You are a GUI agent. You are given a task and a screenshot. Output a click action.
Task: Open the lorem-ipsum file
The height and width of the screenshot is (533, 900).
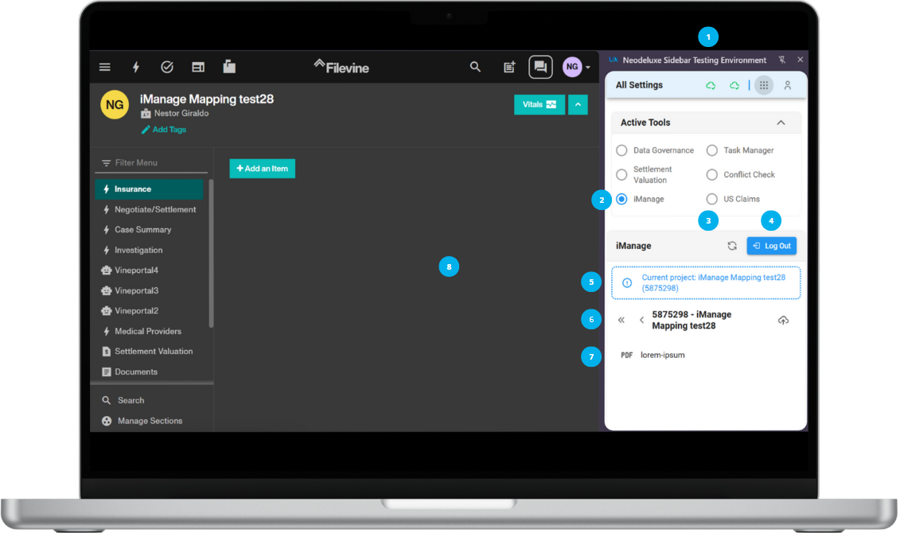click(x=662, y=355)
